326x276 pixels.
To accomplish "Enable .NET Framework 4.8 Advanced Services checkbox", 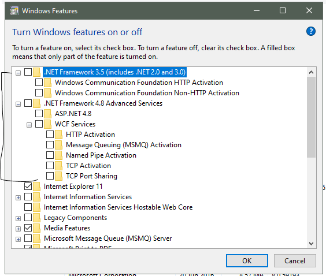I will tap(28, 103).
